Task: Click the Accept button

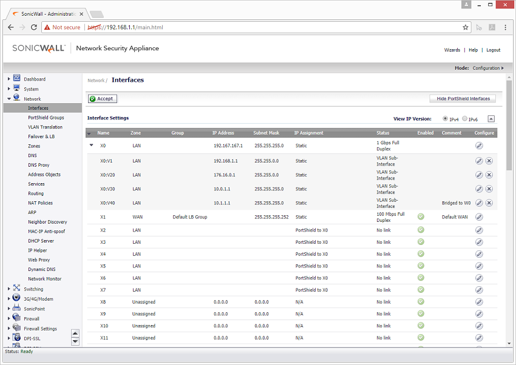Action: tap(103, 99)
